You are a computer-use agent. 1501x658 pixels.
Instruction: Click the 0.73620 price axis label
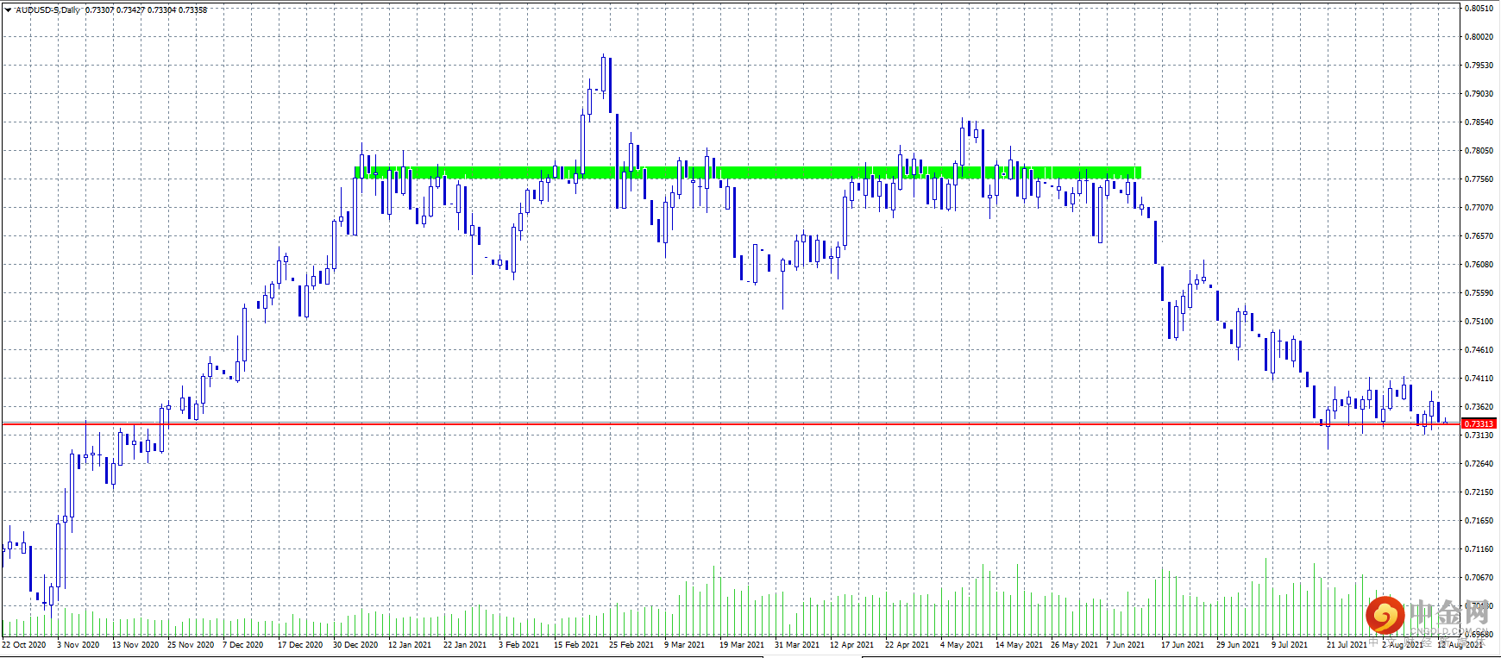pos(1479,407)
